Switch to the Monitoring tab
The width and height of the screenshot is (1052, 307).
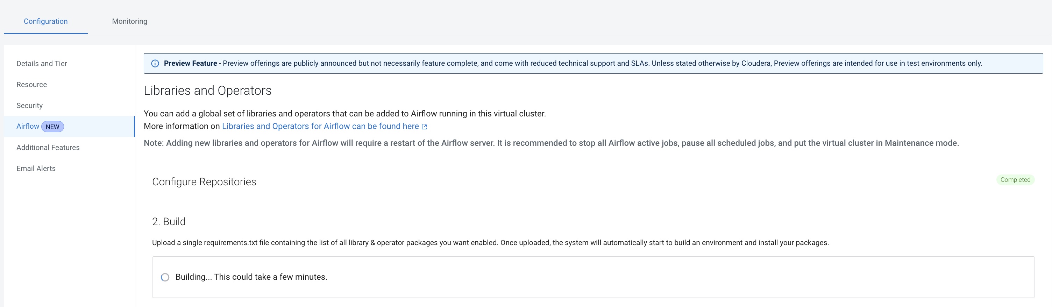pos(129,21)
